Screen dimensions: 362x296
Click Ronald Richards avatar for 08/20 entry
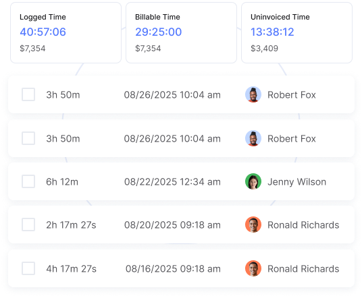coord(253,225)
